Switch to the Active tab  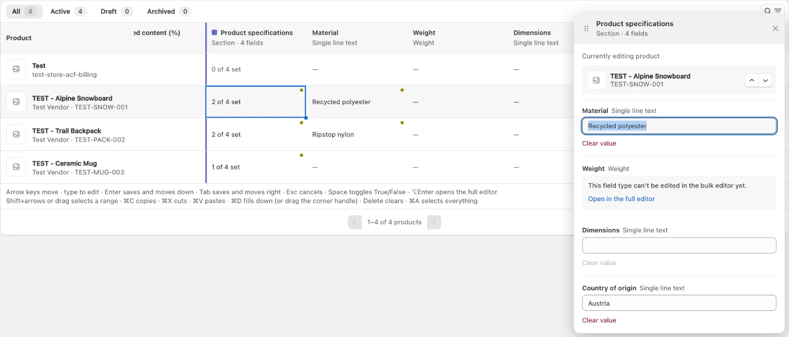point(68,11)
